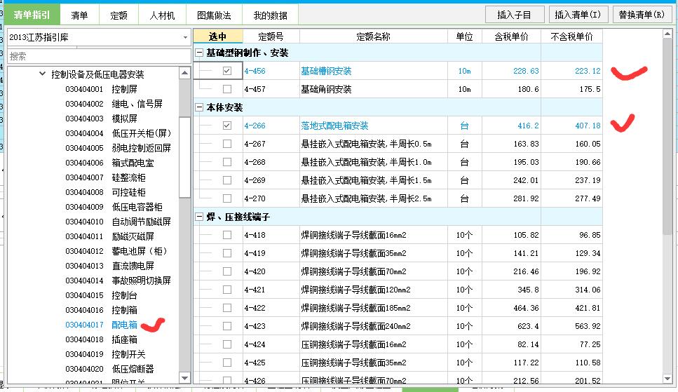The height and width of the screenshot is (392, 678).
Task: Check the 4-424 row checkbox
Action: coord(227,344)
